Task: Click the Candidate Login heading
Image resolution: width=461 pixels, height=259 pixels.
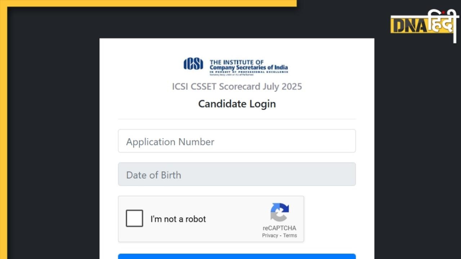Action: point(237,104)
